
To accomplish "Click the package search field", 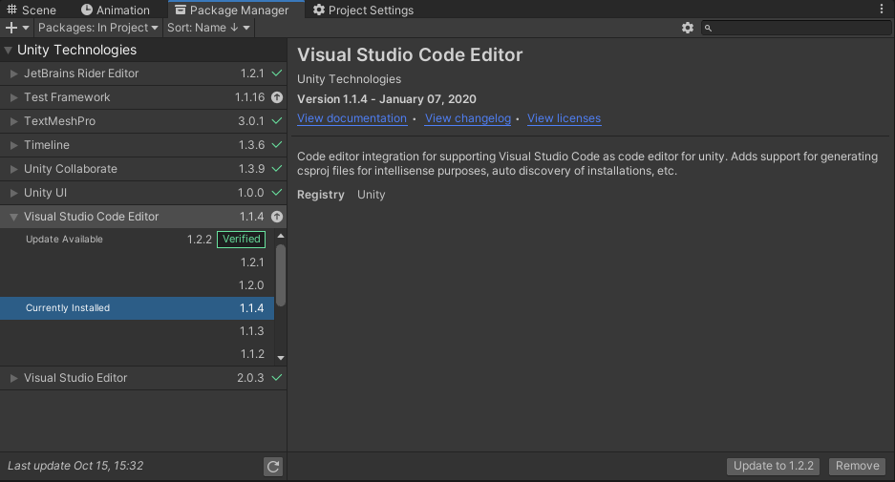I will pos(798,28).
